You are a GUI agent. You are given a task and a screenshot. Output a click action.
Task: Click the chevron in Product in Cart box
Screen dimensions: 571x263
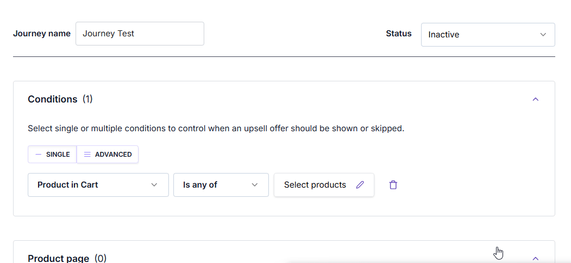click(x=154, y=185)
